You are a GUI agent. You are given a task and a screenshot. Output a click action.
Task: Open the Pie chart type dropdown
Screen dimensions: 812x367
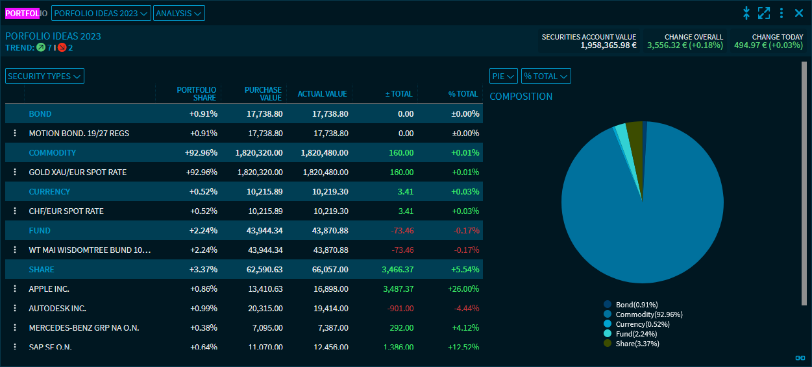point(503,76)
